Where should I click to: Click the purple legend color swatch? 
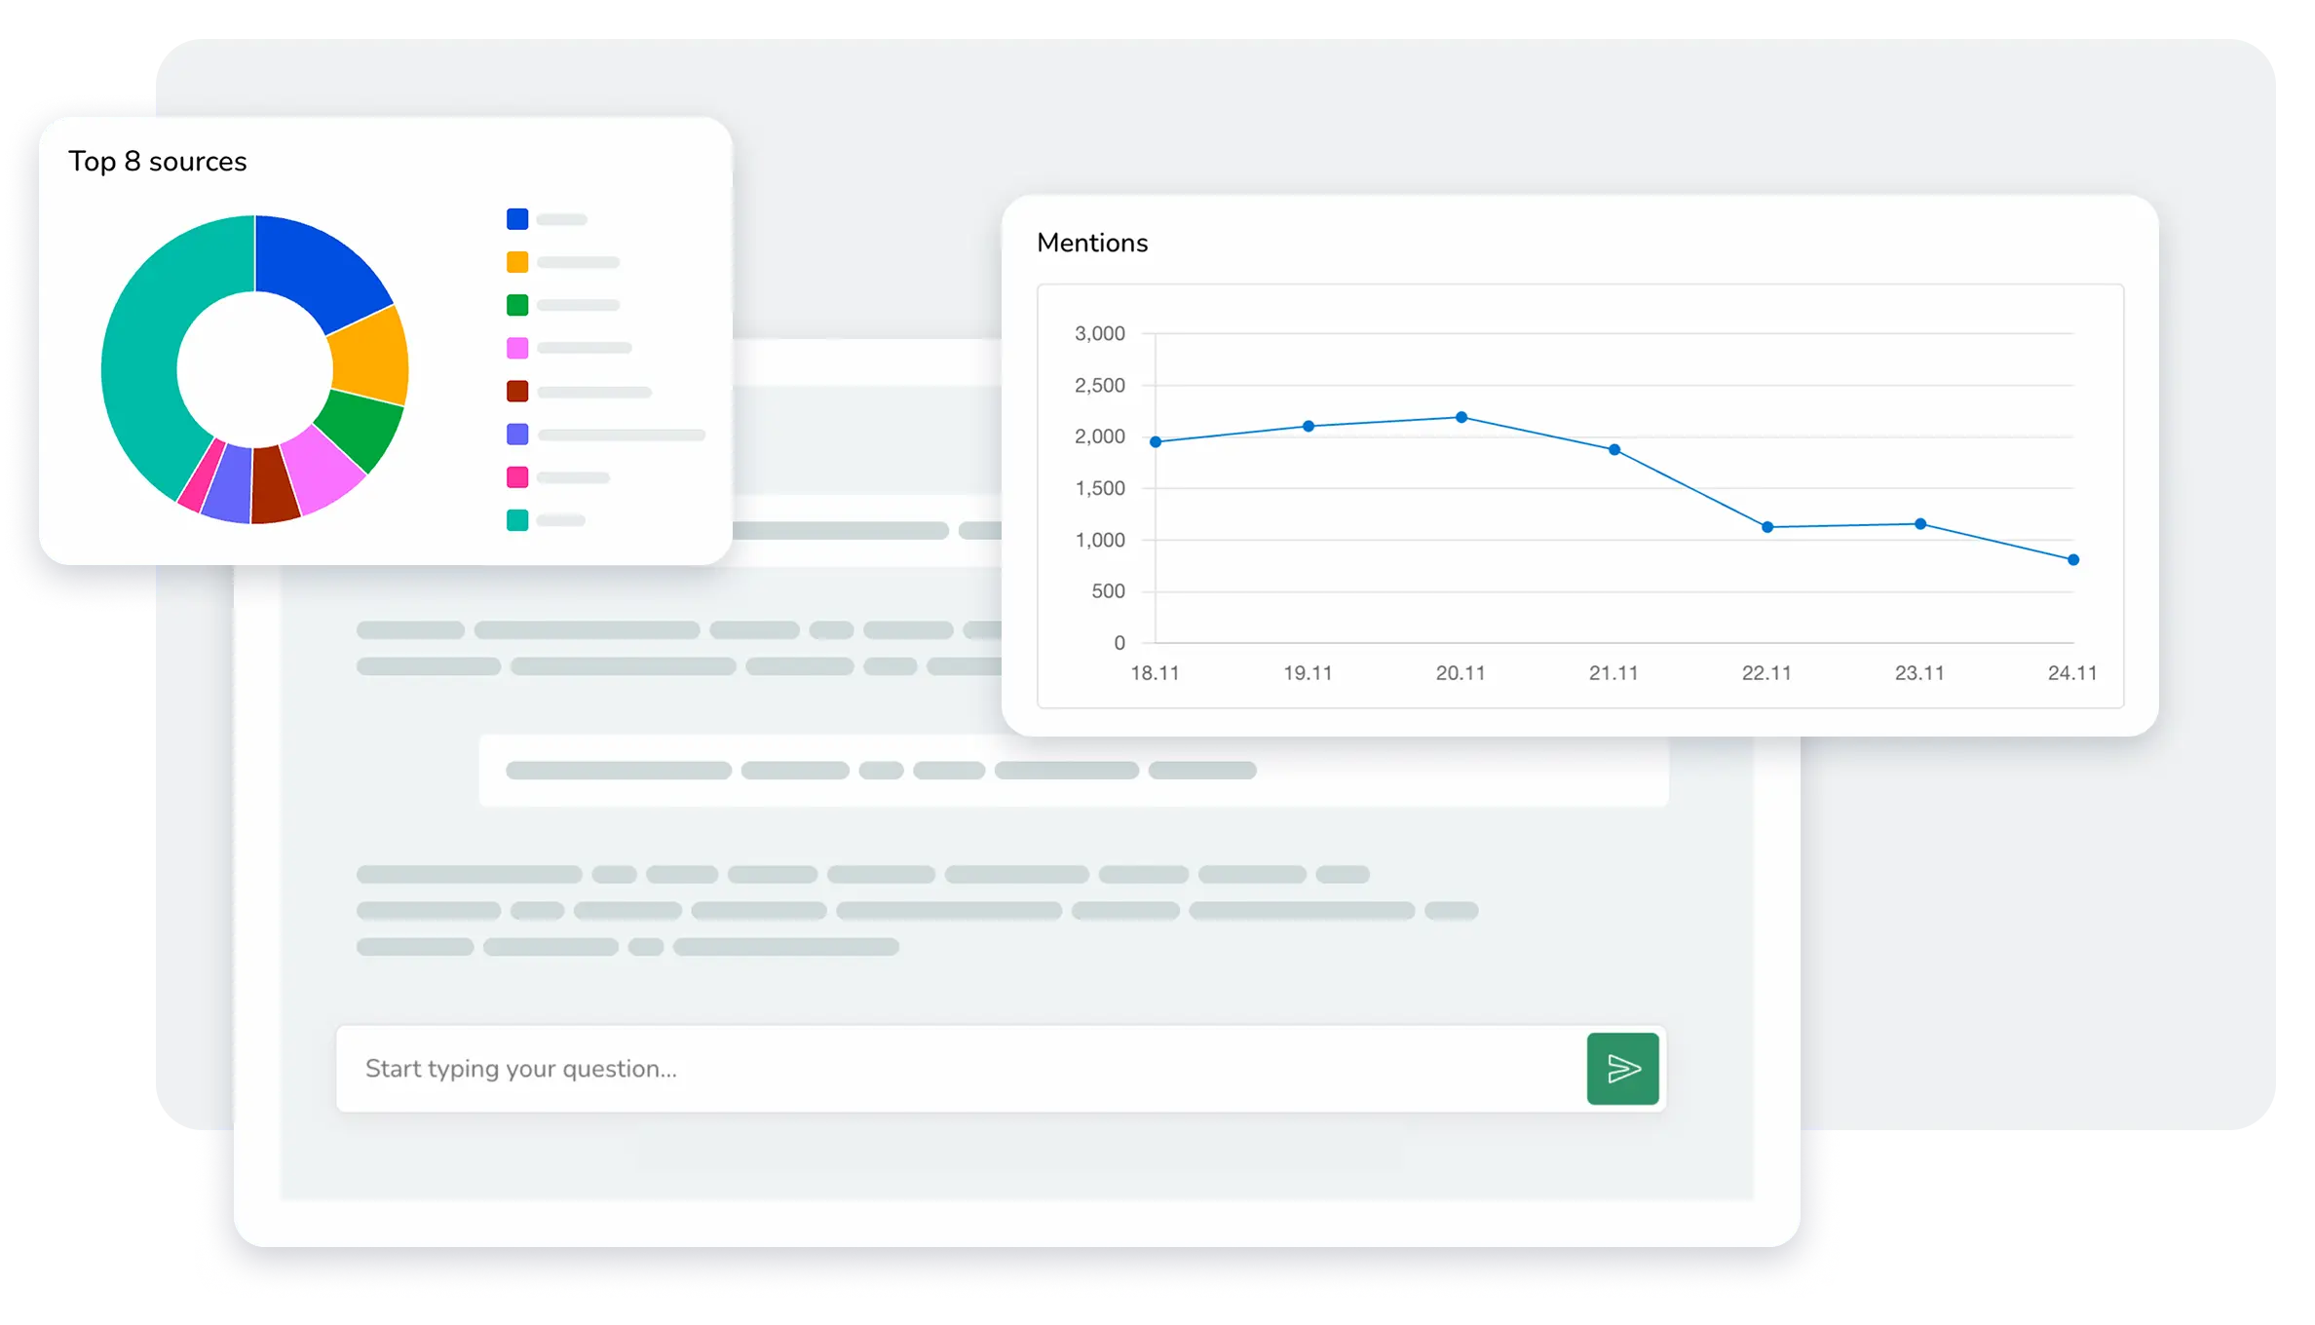(517, 434)
